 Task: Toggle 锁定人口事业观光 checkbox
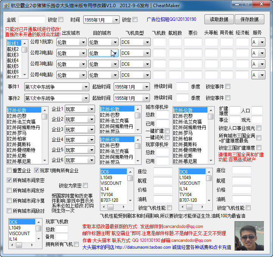[259, 128]
